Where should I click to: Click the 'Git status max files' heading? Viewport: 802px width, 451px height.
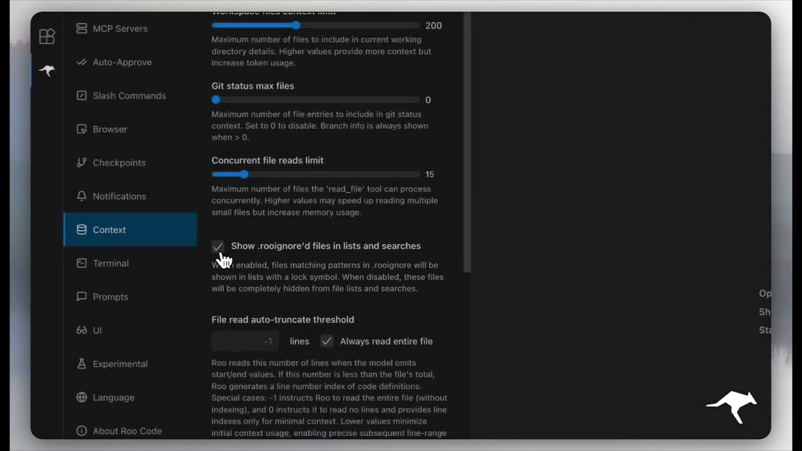point(253,86)
